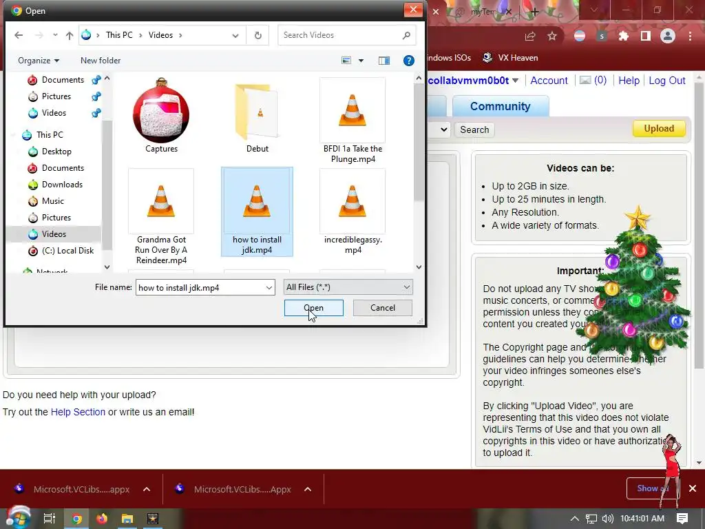The height and width of the screenshot is (529, 705).
Task: Open the recent locations dropdown arrow
Action: 55,35
